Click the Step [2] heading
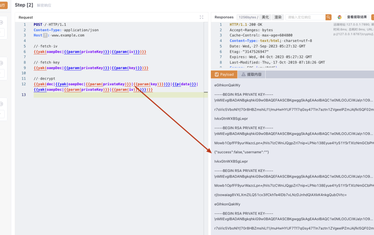Image resolution: width=374 pixels, height=235 pixels. 24,5
